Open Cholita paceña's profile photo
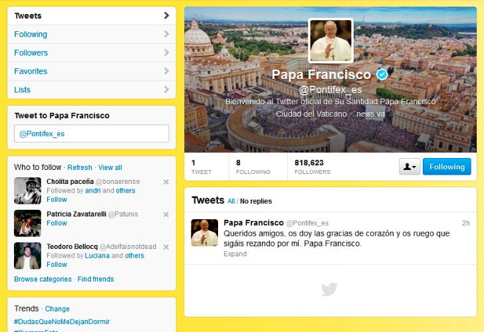This screenshot has height=332, width=484. pyautogui.click(x=27, y=191)
